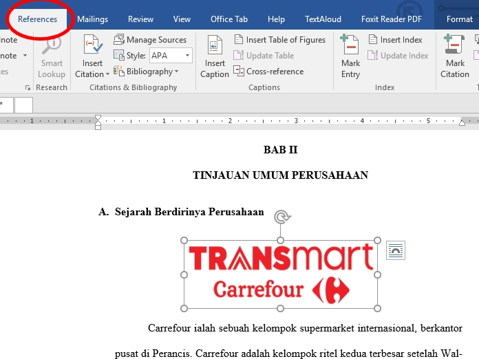This screenshot has height=359, width=479.
Task: Click Cross-reference in Captions group
Action: [268, 72]
